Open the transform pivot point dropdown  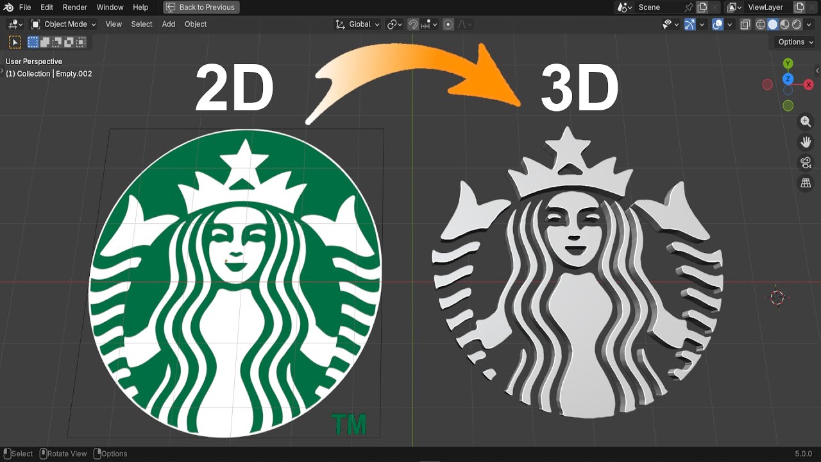tap(394, 24)
